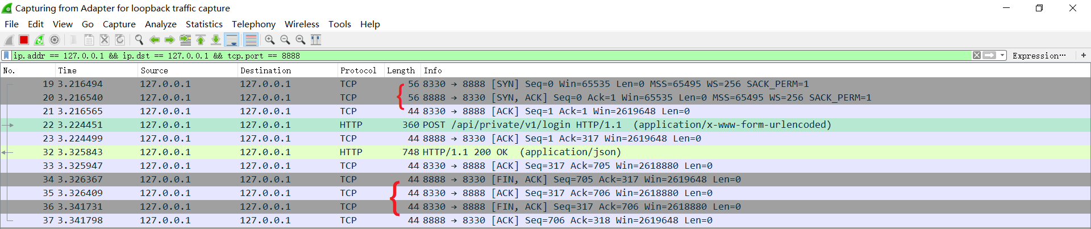Go forward to next packet arrow
This screenshot has height=229, width=1091.
point(169,40)
